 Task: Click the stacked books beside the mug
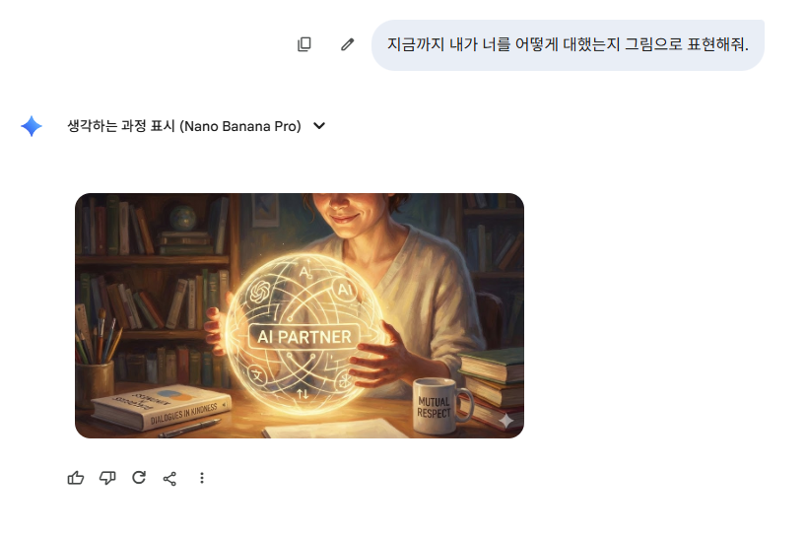coord(492,386)
